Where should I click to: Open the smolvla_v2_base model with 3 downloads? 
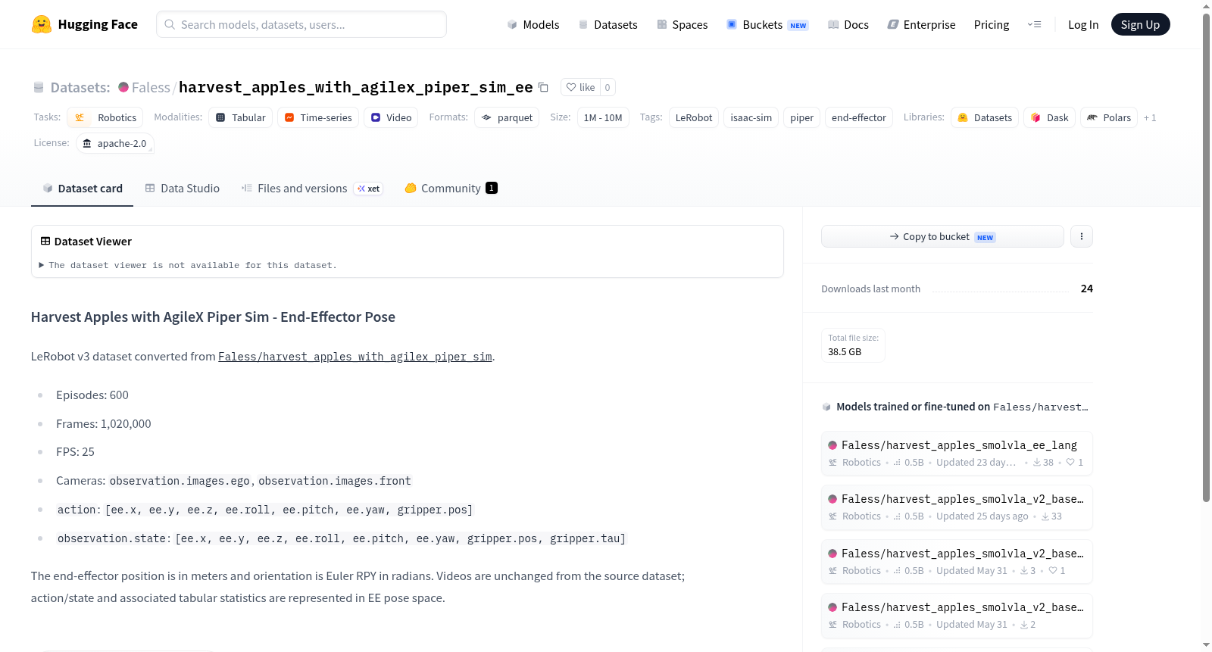957,561
